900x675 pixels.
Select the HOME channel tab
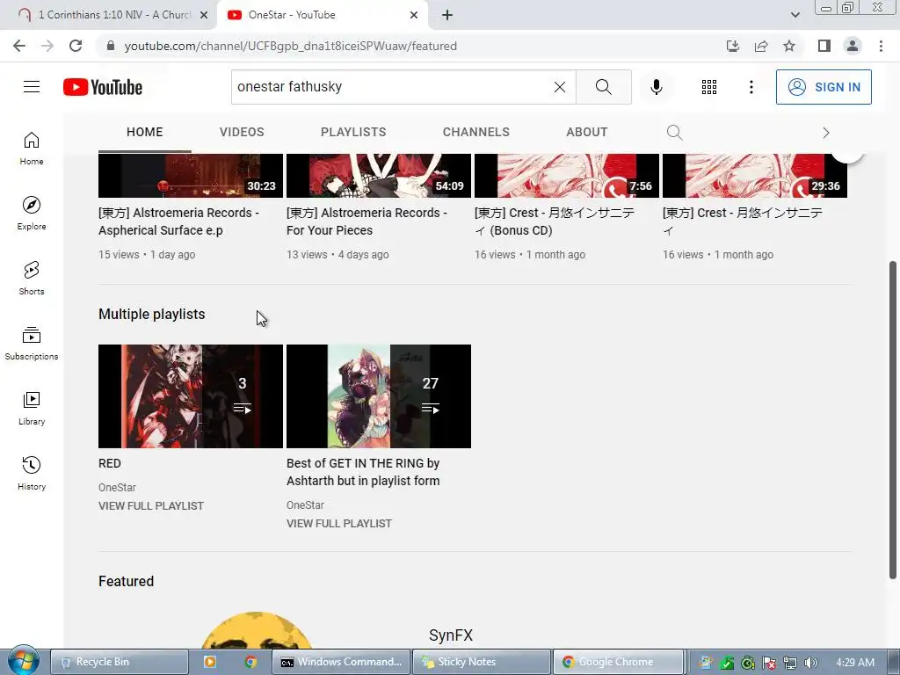[145, 132]
